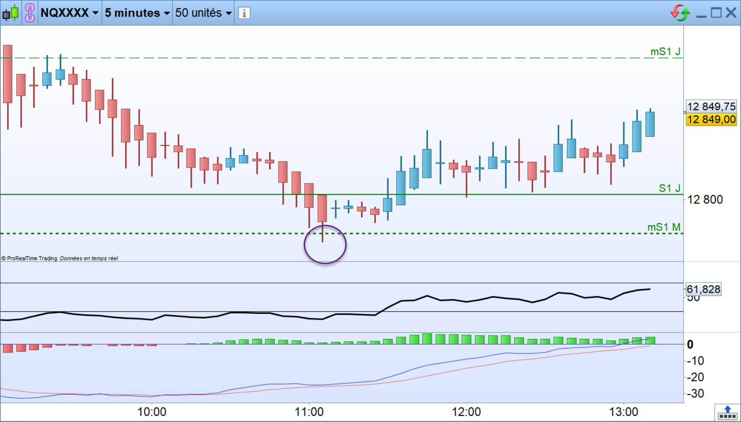Click the info icon in the toolbar

coord(244,13)
